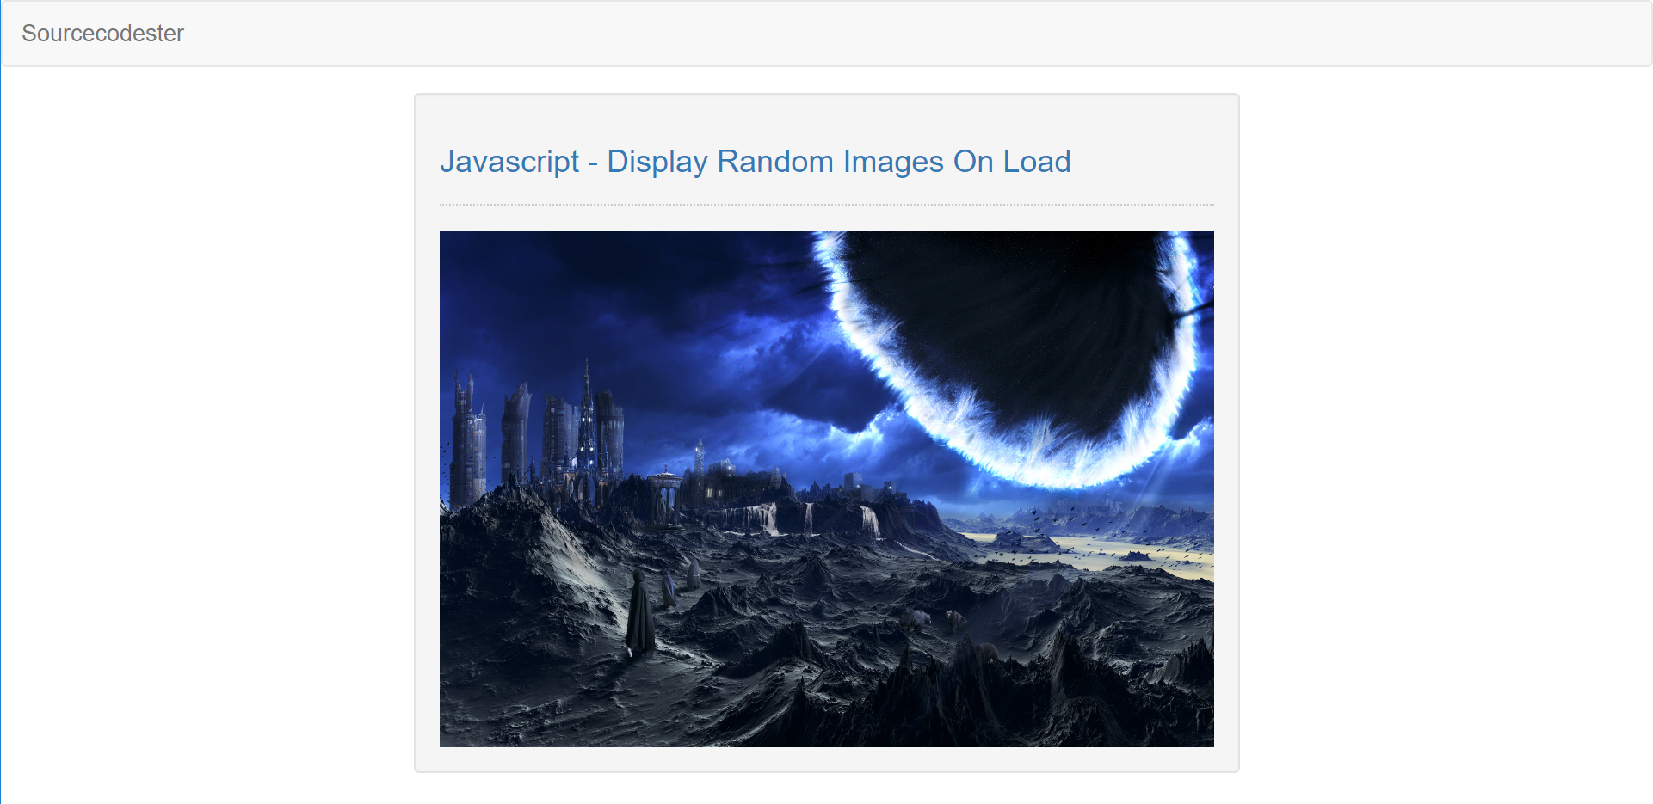Click the Display Random Images On Load heading

(755, 161)
